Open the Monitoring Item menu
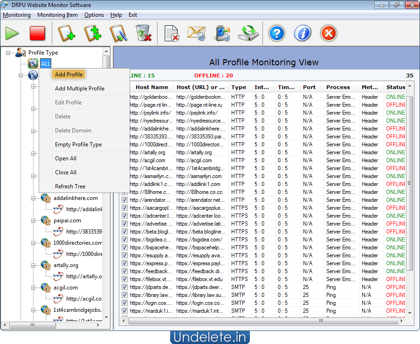Viewport: 420px width, 344px height. (x=57, y=15)
